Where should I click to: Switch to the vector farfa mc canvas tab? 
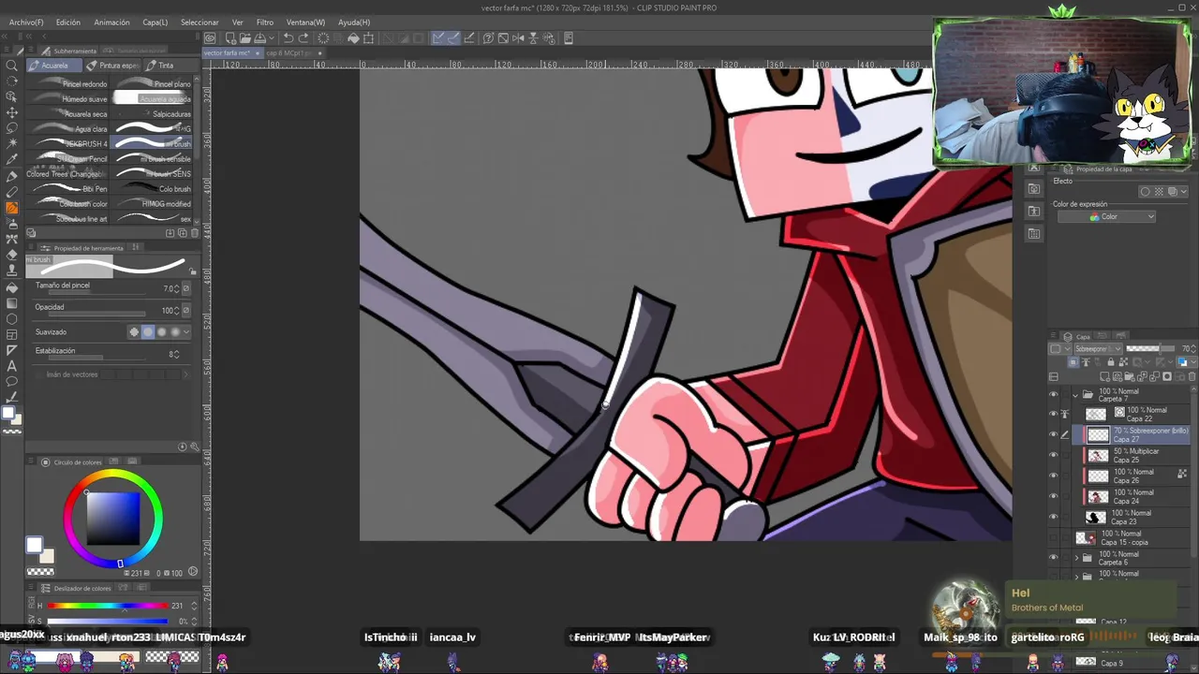(x=231, y=53)
